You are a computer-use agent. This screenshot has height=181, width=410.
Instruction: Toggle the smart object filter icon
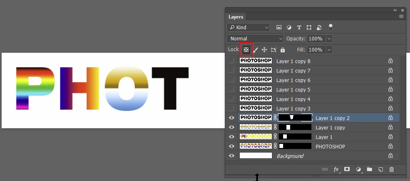tap(319, 27)
